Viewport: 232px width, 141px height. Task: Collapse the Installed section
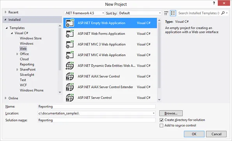5,20
